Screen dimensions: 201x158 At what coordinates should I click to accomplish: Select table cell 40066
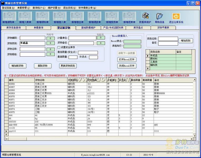pyautogui.click(x=21, y=84)
